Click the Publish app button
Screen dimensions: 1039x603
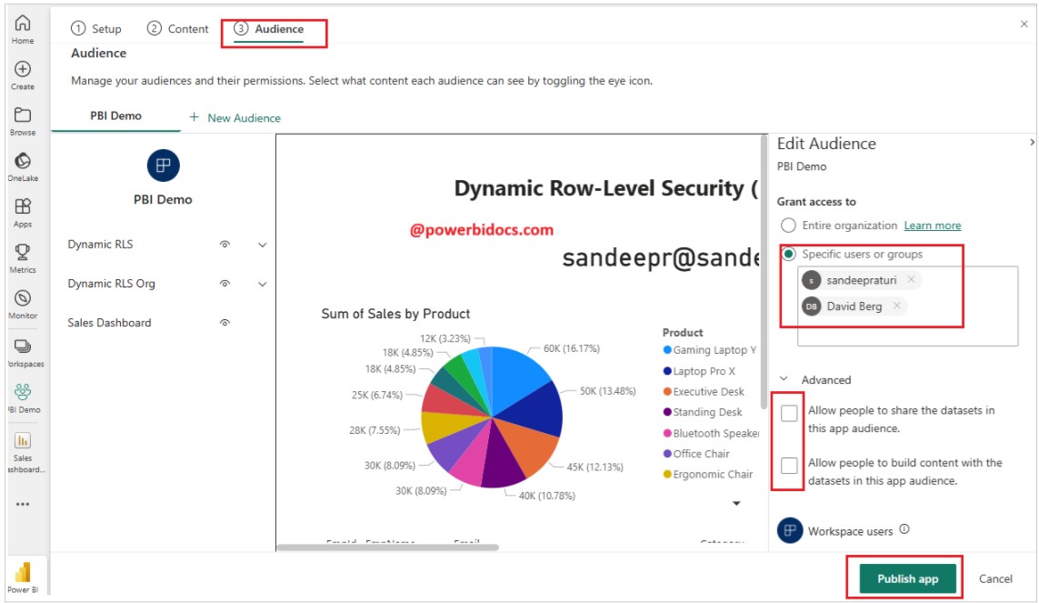pos(906,578)
